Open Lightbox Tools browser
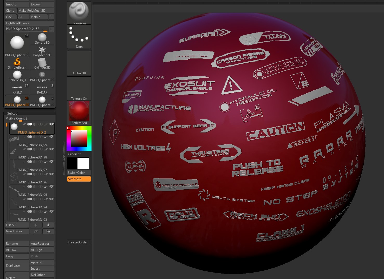 click(30, 23)
